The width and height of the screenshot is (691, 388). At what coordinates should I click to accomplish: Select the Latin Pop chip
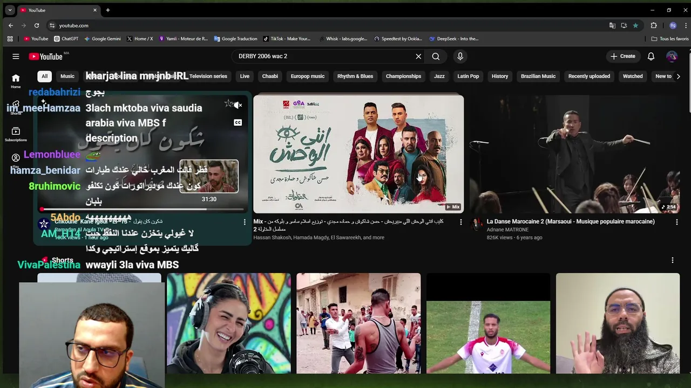pyautogui.click(x=468, y=76)
